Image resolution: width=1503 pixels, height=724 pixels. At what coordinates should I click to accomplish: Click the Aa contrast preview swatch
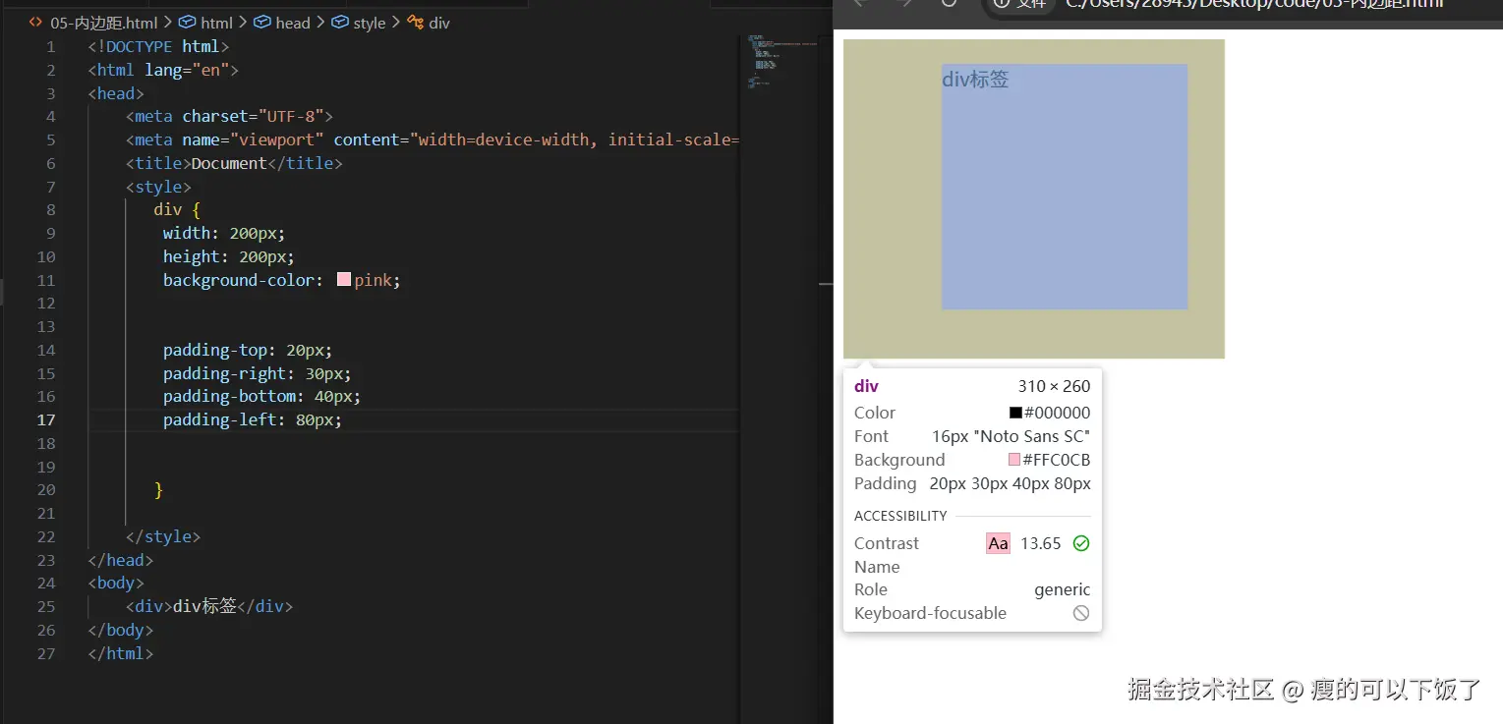(x=998, y=543)
